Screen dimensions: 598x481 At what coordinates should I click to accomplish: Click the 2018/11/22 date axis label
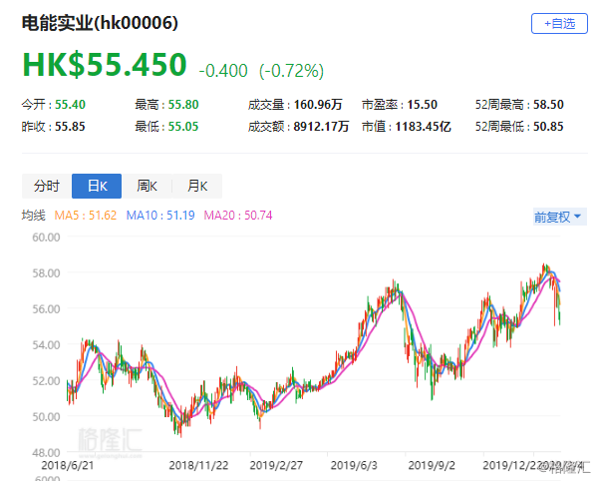198,465
